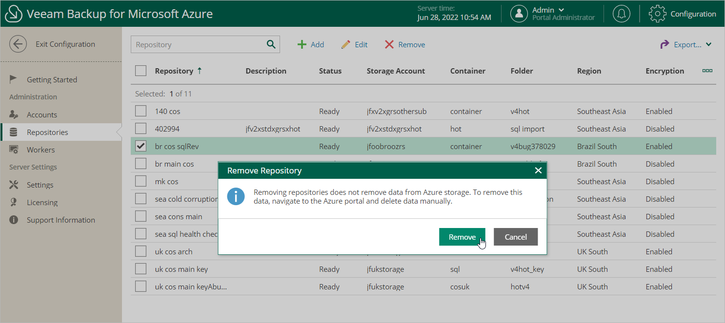Check the sea cons main checkbox
This screenshot has width=725, height=323.
click(x=141, y=216)
